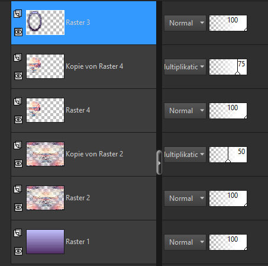Click layer type icon of Kopie von Raster 4

coord(18,57)
